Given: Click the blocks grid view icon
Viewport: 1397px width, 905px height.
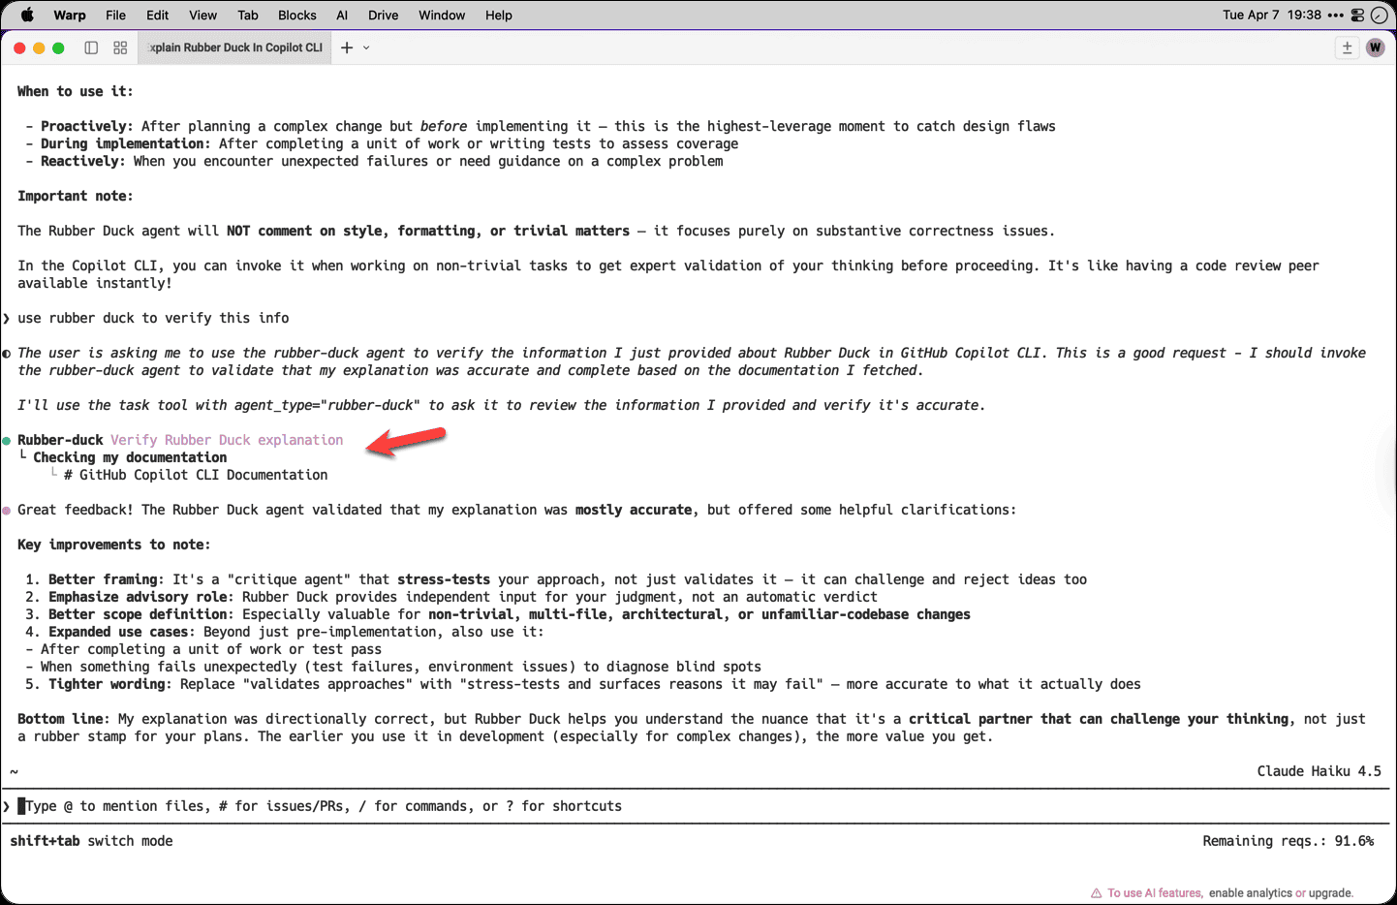Looking at the screenshot, I should 119,47.
